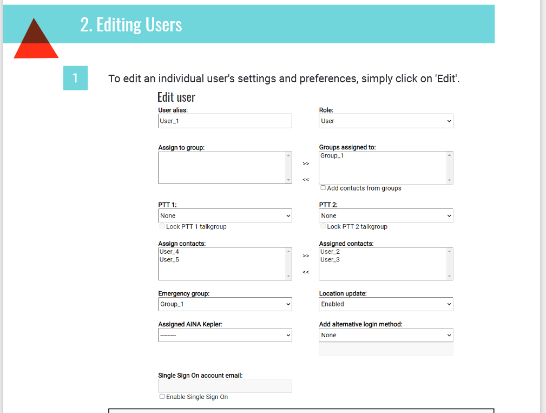546x413 pixels.
Task: Check Lock PTT 1 talkgroup
Action: point(162,226)
